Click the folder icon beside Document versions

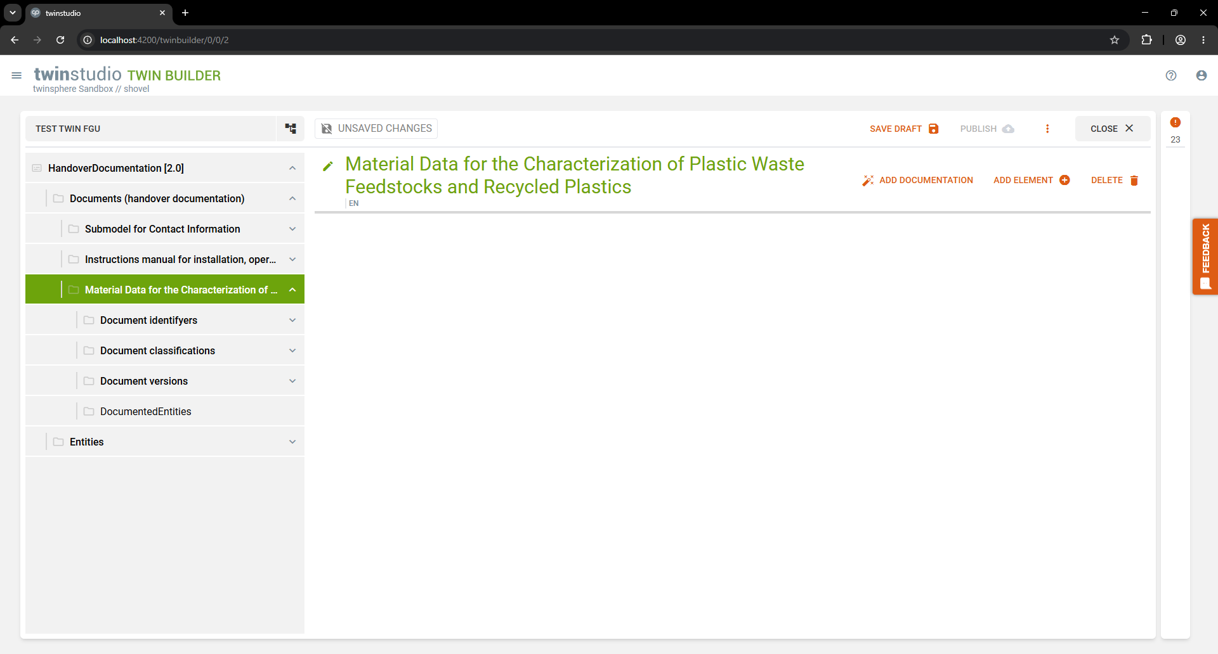89,381
